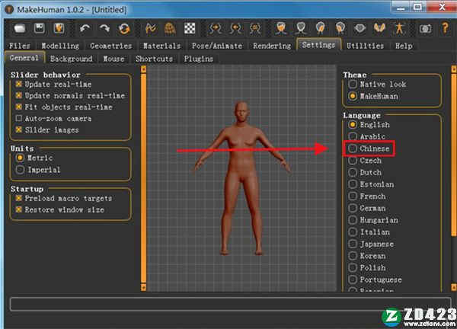Open the Help tab
Screen dimensions: 457x329
pyautogui.click(x=404, y=46)
